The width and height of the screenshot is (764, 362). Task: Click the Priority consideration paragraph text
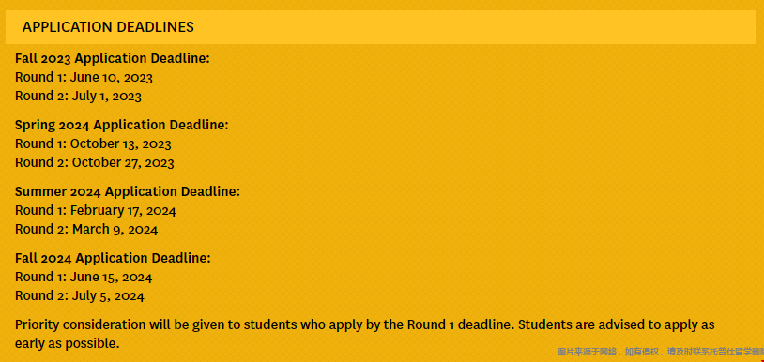(365, 334)
